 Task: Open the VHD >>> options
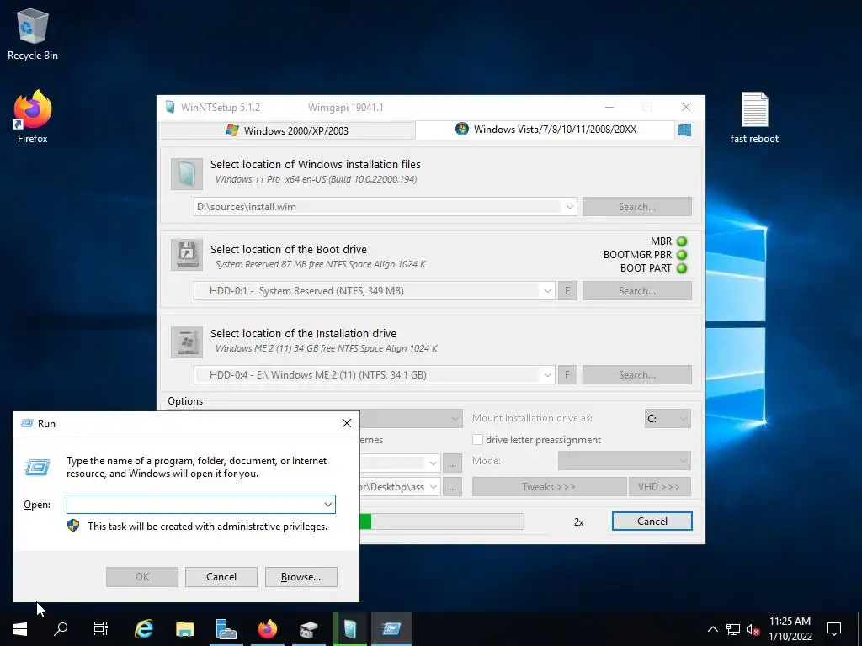click(658, 487)
